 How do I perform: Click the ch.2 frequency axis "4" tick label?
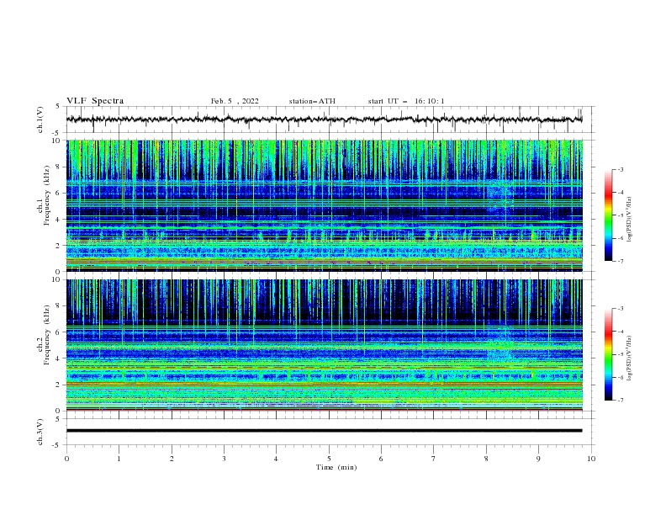click(x=58, y=358)
